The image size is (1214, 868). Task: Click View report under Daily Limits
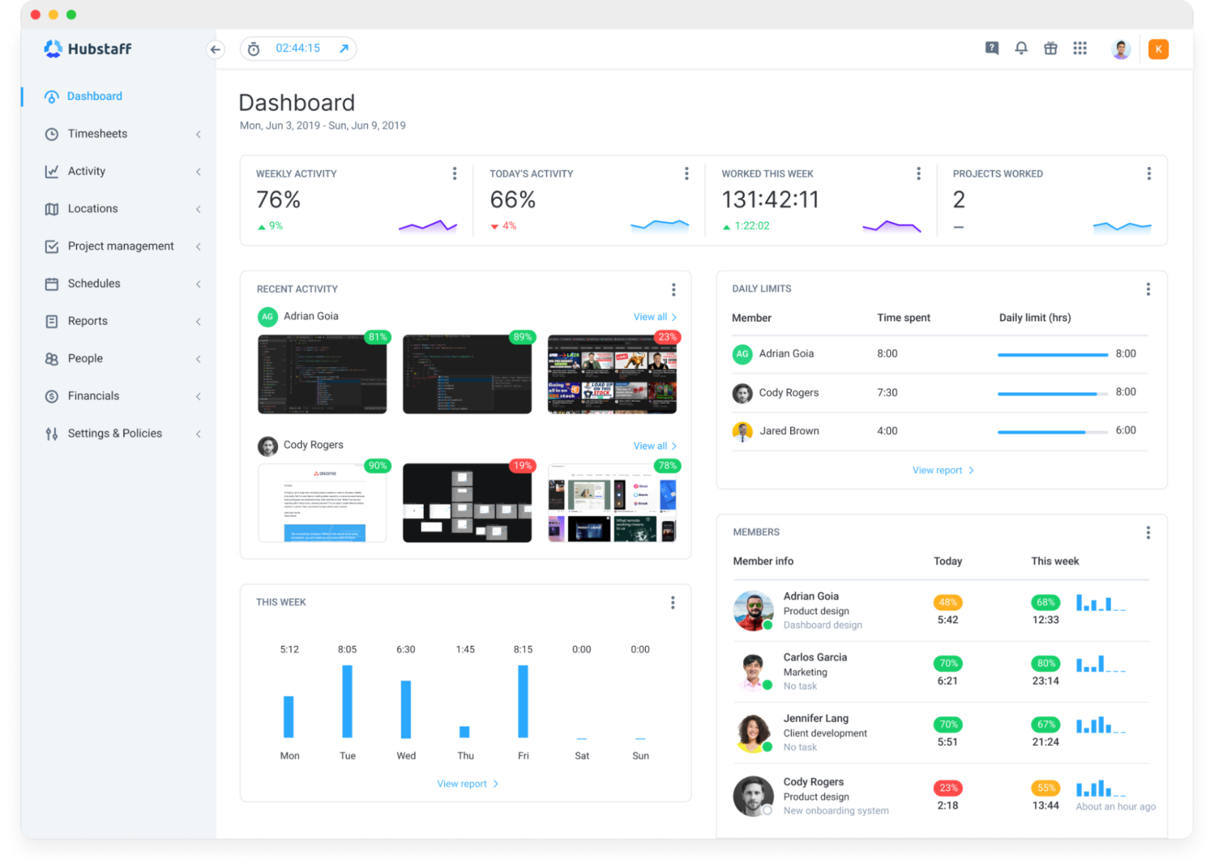(x=942, y=469)
